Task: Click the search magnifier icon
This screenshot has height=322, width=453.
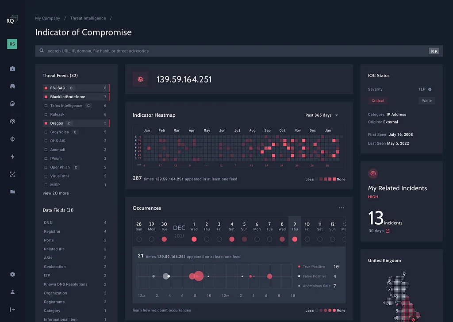Action: tap(42, 50)
